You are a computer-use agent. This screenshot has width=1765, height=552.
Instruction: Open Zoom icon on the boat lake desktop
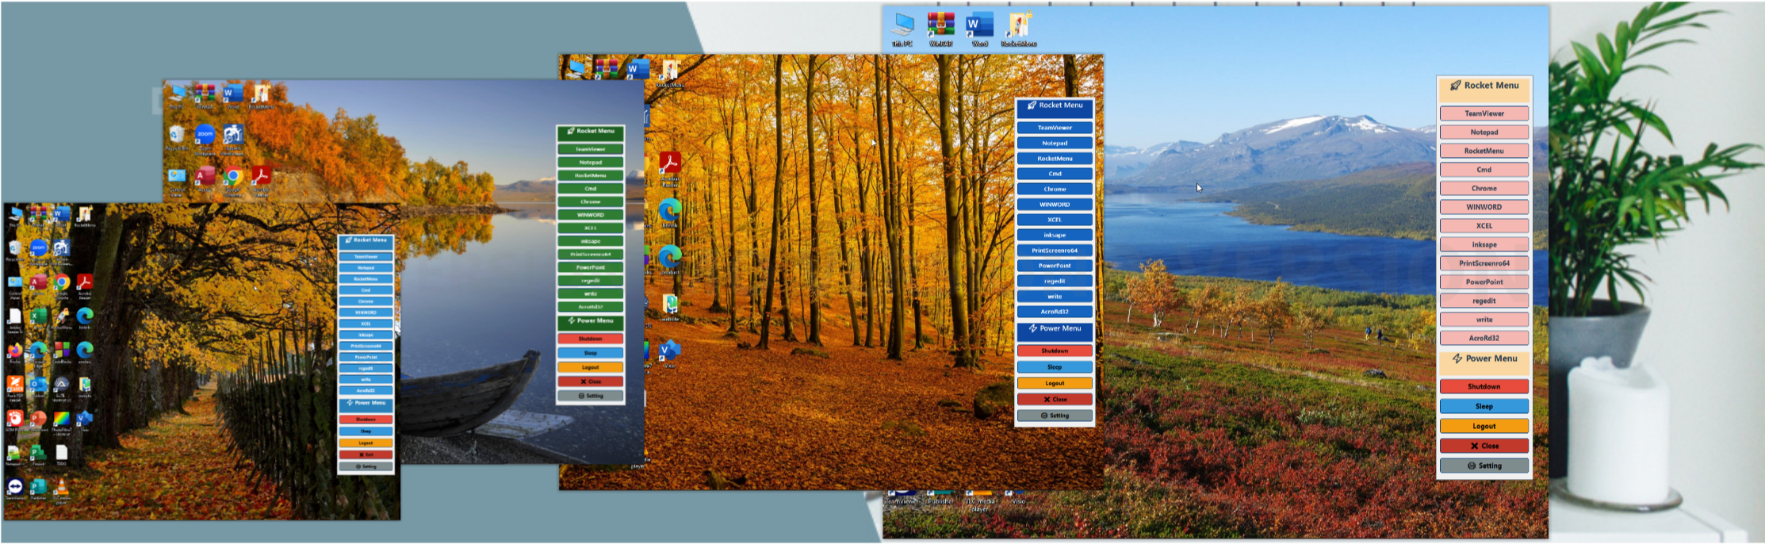point(205,135)
